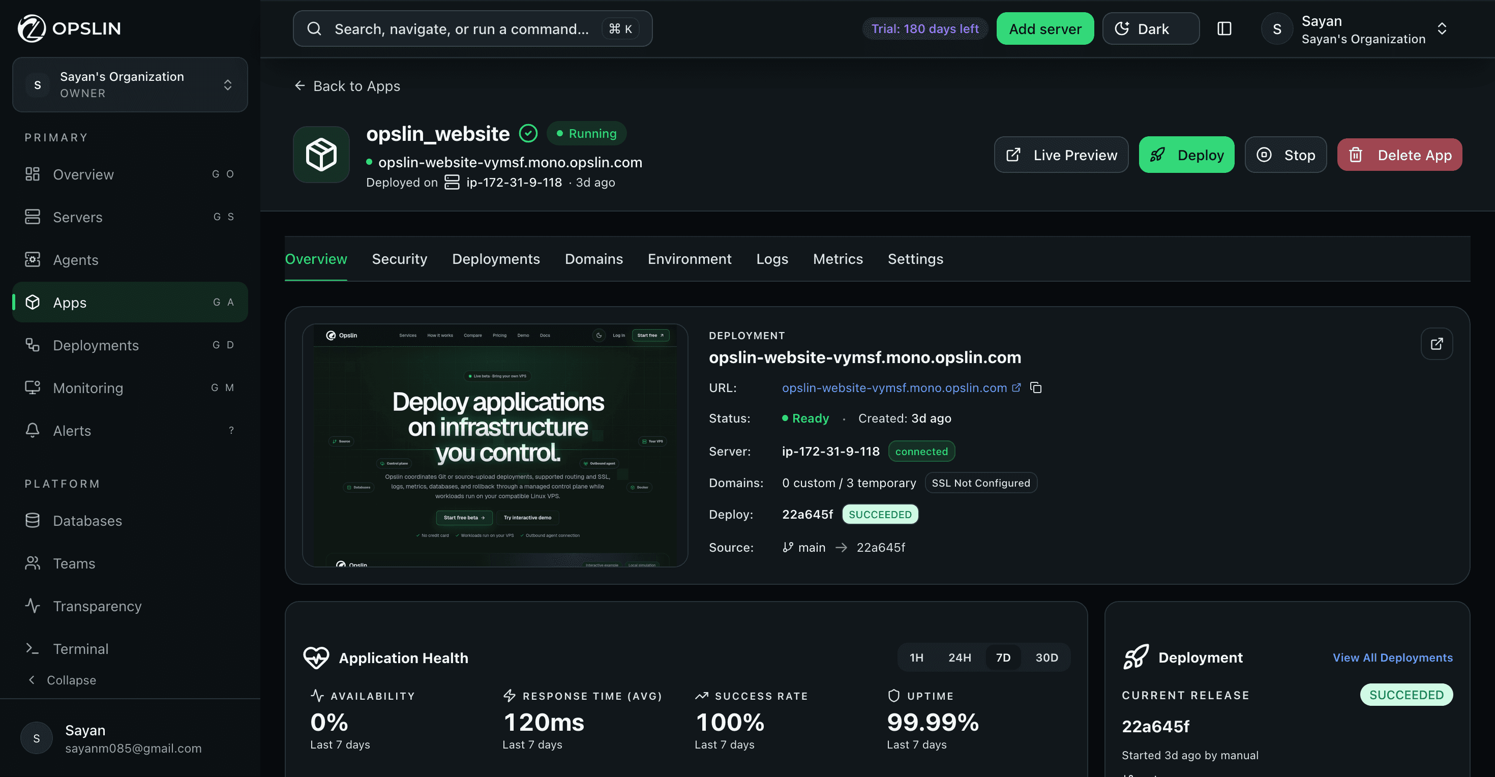Toggle the Dark theme button
The width and height of the screenshot is (1495, 777).
click(1150, 28)
